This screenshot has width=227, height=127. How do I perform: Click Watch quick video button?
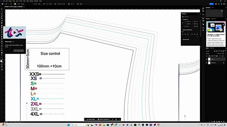click(x=18, y=51)
